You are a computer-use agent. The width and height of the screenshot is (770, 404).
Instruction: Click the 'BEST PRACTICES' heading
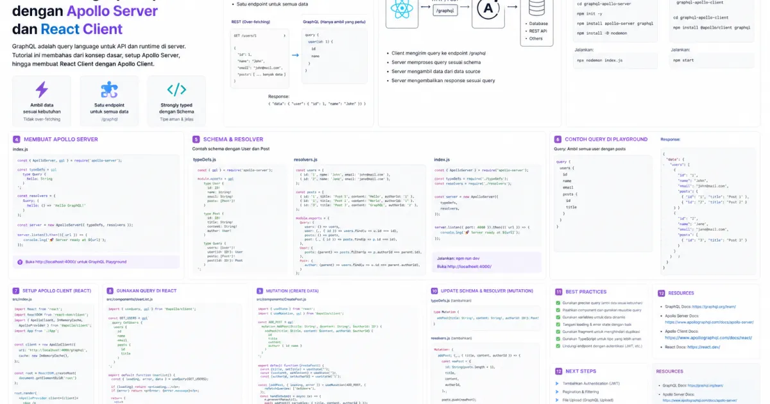[586, 292]
